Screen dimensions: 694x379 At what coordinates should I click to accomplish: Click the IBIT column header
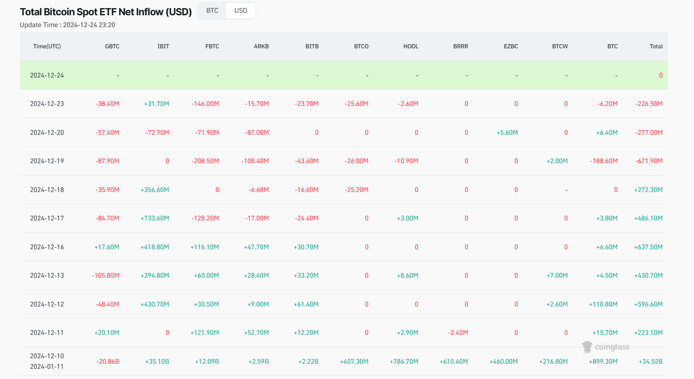(x=163, y=47)
